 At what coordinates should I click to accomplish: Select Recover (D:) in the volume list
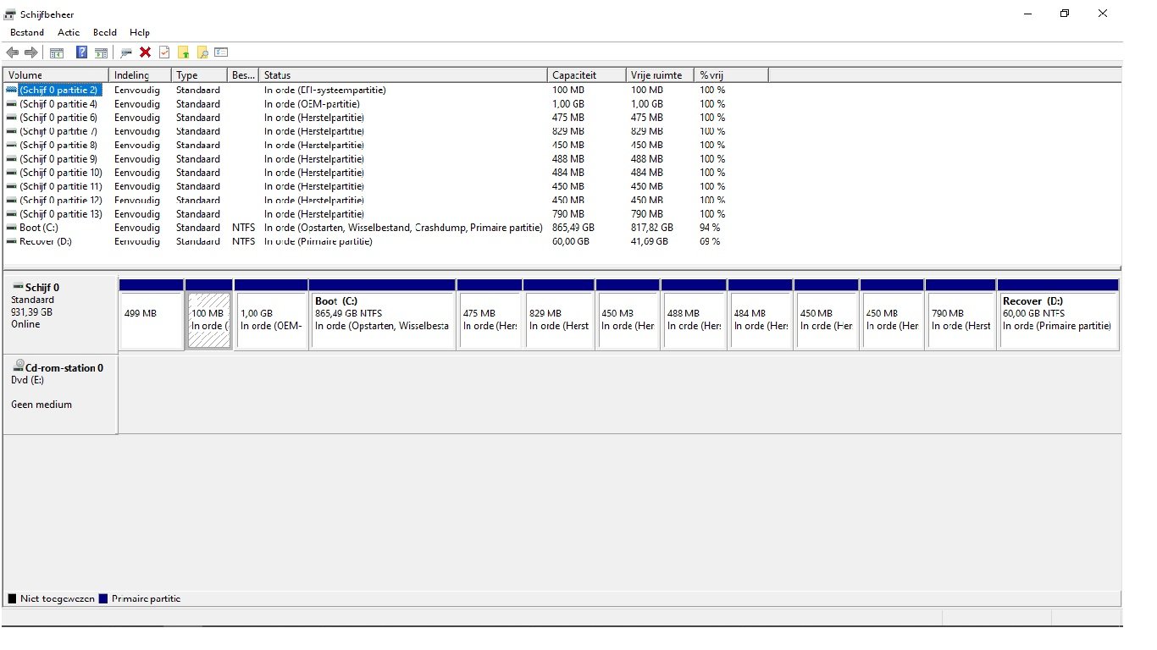(x=47, y=241)
